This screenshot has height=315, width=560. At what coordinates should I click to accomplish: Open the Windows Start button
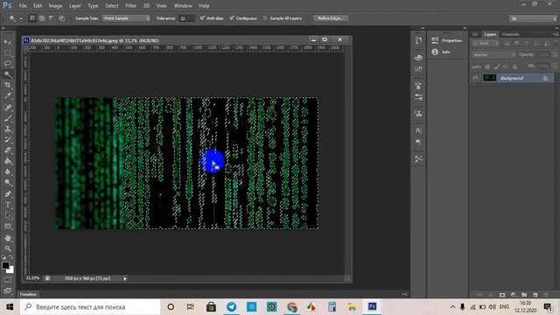pyautogui.click(x=10, y=307)
